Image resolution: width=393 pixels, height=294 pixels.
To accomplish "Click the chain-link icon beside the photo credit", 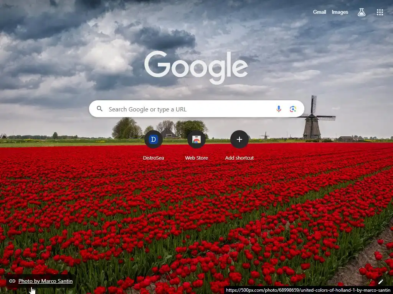I will click(12, 281).
